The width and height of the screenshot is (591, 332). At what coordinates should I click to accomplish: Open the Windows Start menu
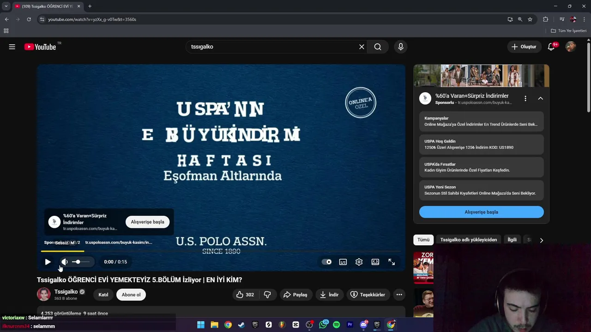coord(201,325)
